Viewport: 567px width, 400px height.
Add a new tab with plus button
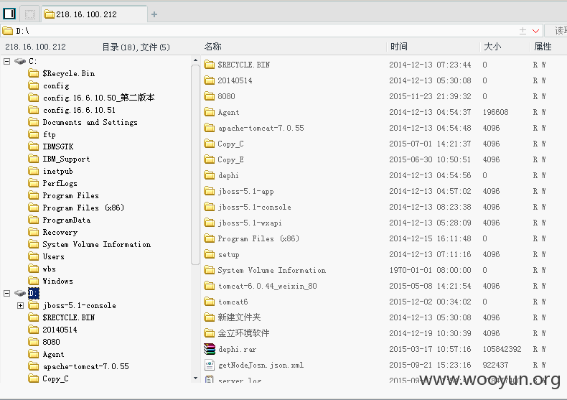(154, 14)
